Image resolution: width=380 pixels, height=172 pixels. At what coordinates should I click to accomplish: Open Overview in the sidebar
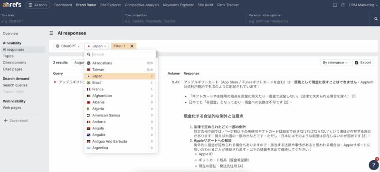[x=10, y=33]
